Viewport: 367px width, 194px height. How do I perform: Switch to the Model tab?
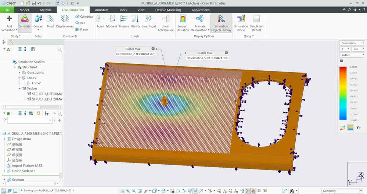(x=24, y=10)
